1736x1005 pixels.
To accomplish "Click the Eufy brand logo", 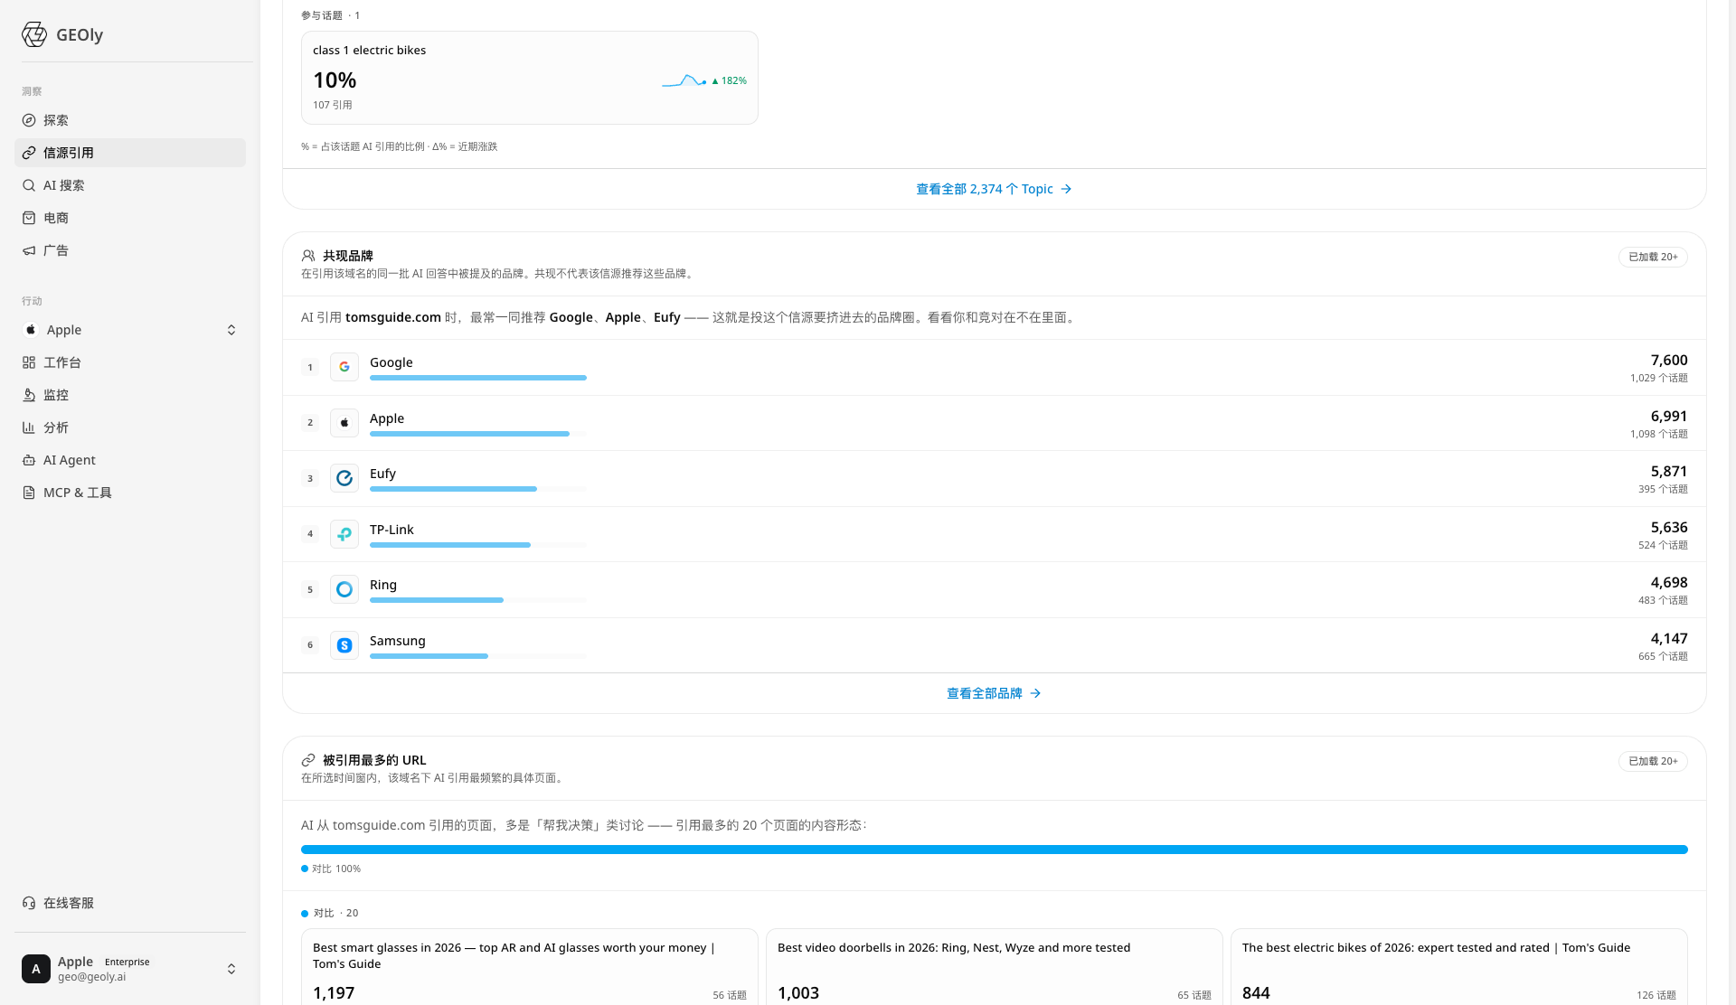I will 344,478.
